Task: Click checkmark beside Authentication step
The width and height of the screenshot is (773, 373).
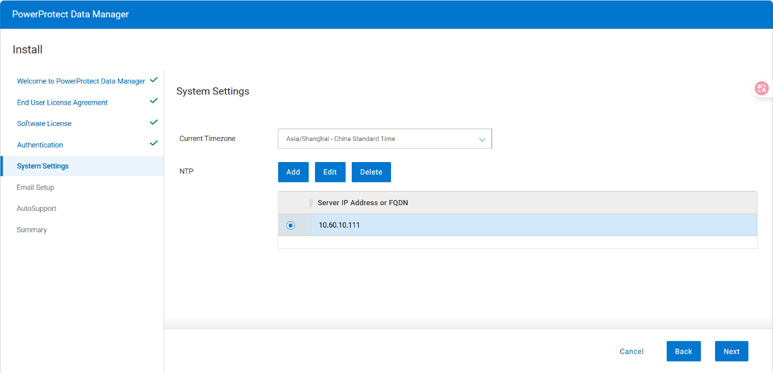Action: point(153,143)
